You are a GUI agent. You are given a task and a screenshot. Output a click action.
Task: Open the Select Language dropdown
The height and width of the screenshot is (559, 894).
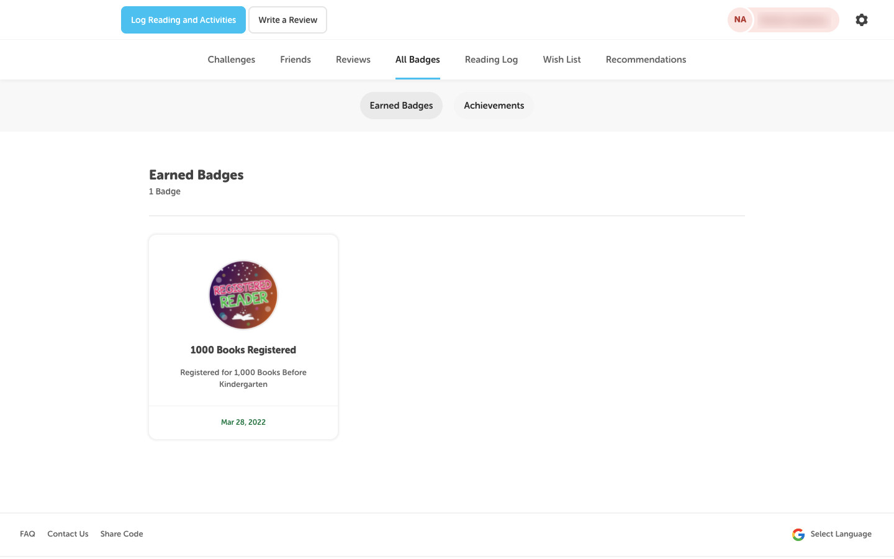[x=841, y=534]
